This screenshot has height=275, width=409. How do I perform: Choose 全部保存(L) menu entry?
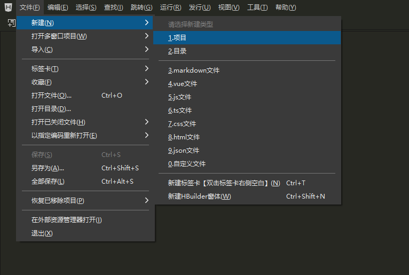(85, 181)
